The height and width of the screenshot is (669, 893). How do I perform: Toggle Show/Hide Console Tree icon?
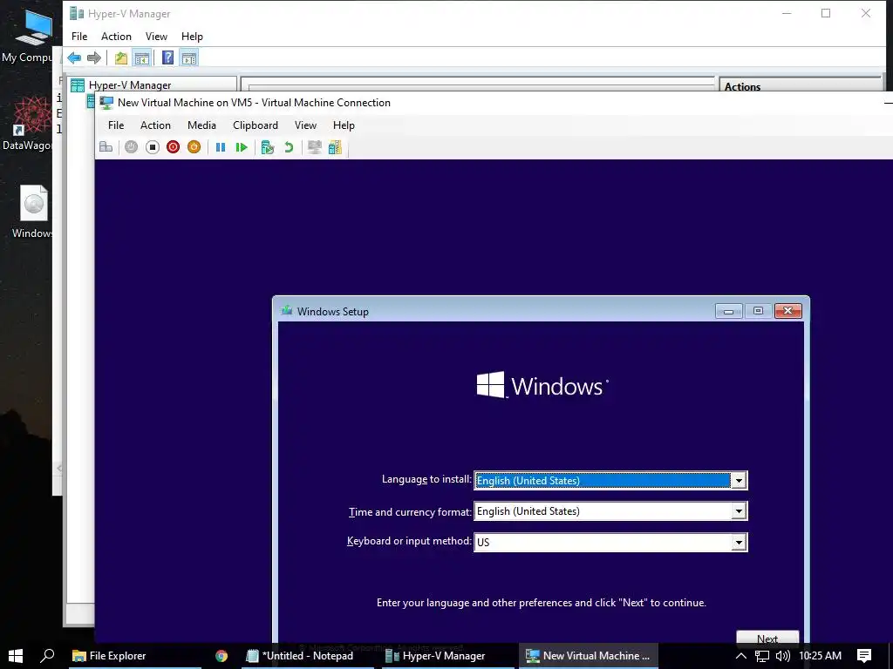(x=141, y=57)
